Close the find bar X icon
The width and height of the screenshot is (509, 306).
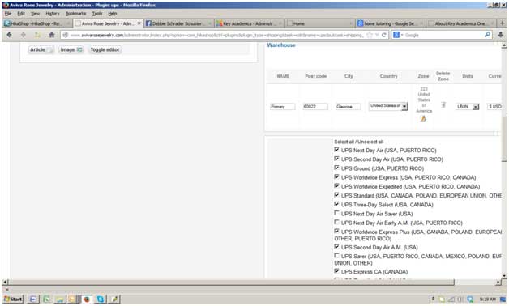pos(7,290)
